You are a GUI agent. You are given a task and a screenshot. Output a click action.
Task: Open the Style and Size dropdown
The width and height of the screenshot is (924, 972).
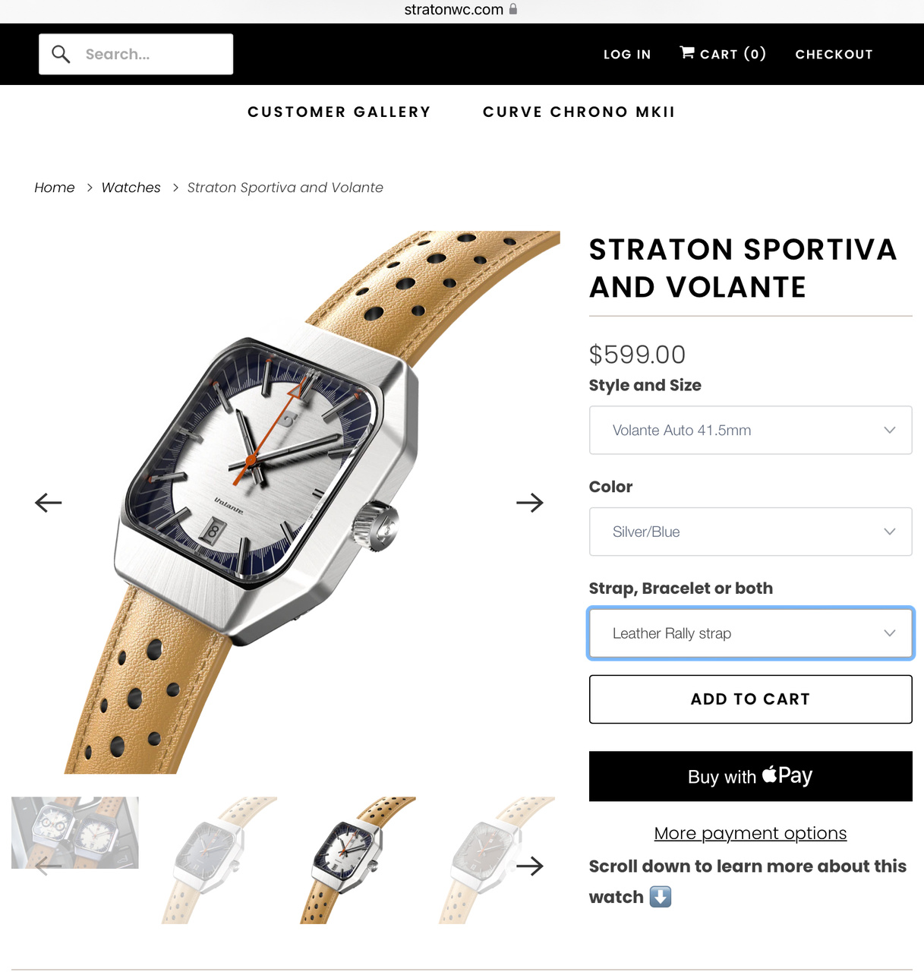pyautogui.click(x=750, y=430)
